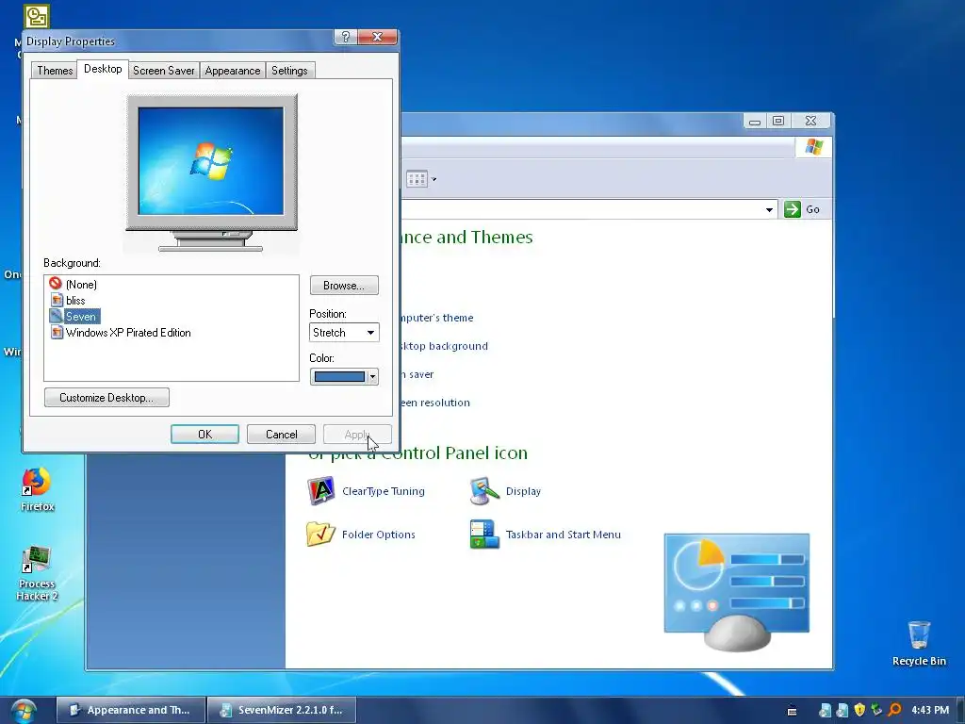Switch to the Themes tab
Image resolution: width=965 pixels, height=724 pixels.
[55, 70]
